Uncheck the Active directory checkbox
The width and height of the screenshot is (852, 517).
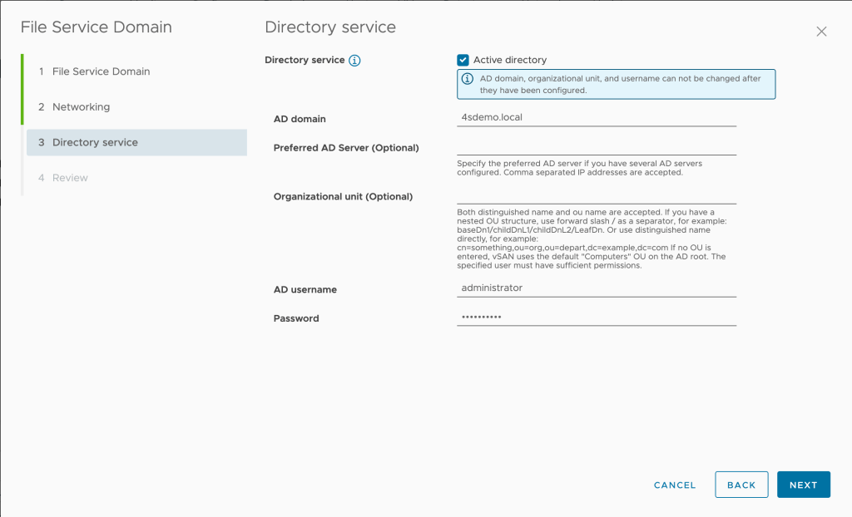463,60
